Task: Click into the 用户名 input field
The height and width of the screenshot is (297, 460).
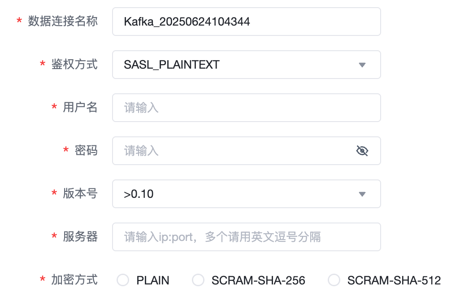Action: pos(246,108)
